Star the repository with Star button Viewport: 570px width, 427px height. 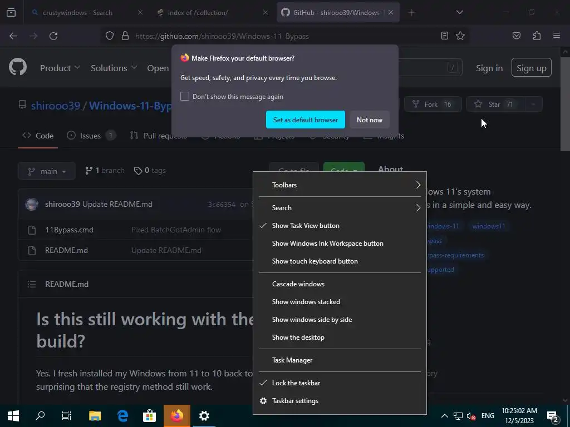pyautogui.click(x=495, y=104)
